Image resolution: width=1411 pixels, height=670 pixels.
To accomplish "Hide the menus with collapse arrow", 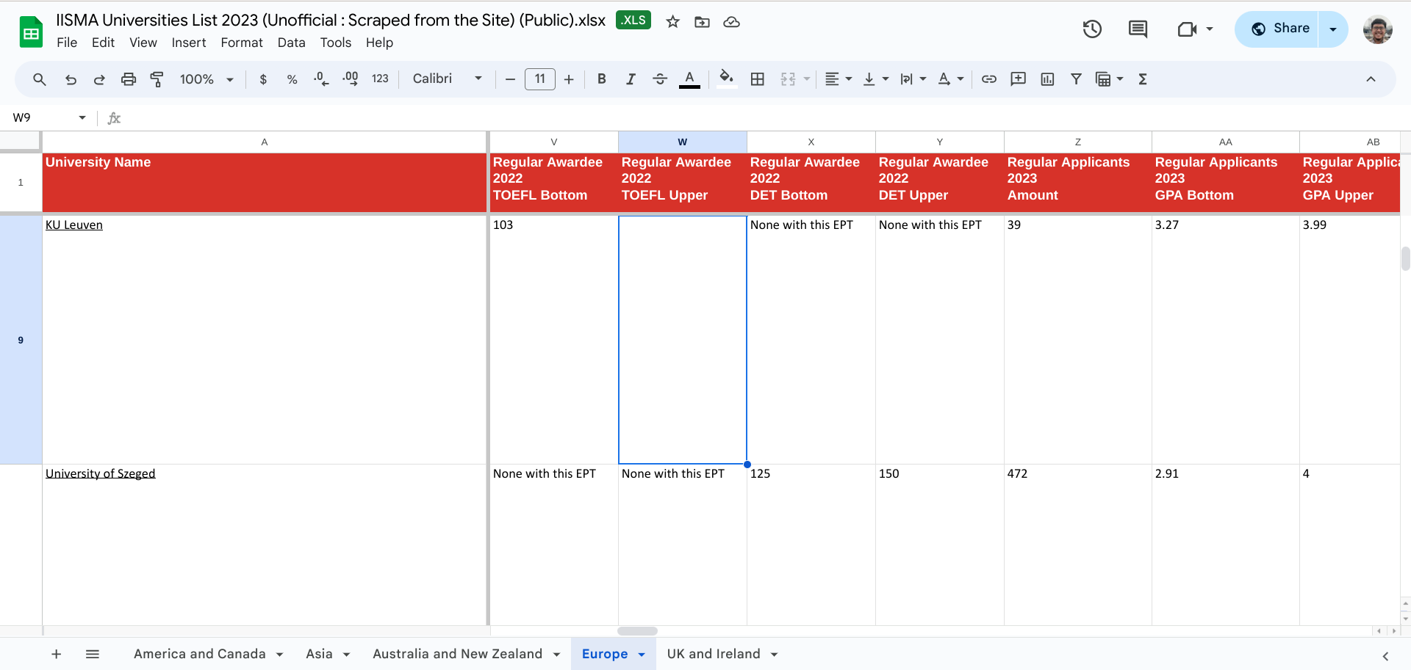I will [x=1371, y=79].
